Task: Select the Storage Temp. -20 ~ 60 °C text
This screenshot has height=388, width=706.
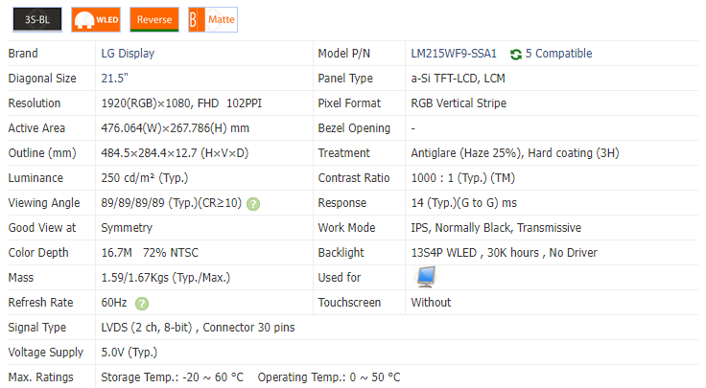Action: pos(172,377)
